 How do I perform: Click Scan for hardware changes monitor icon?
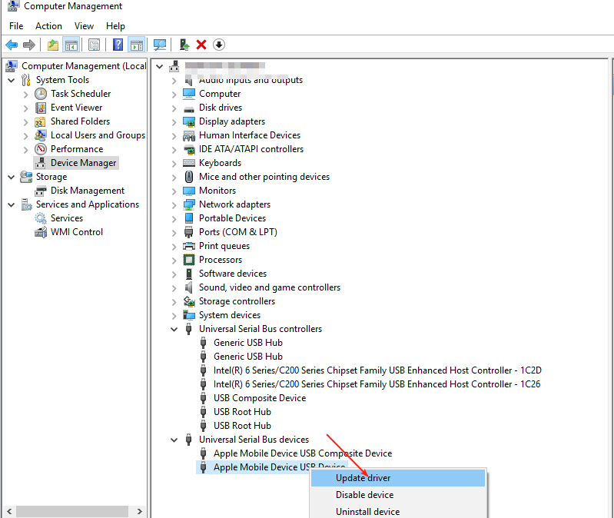point(159,45)
